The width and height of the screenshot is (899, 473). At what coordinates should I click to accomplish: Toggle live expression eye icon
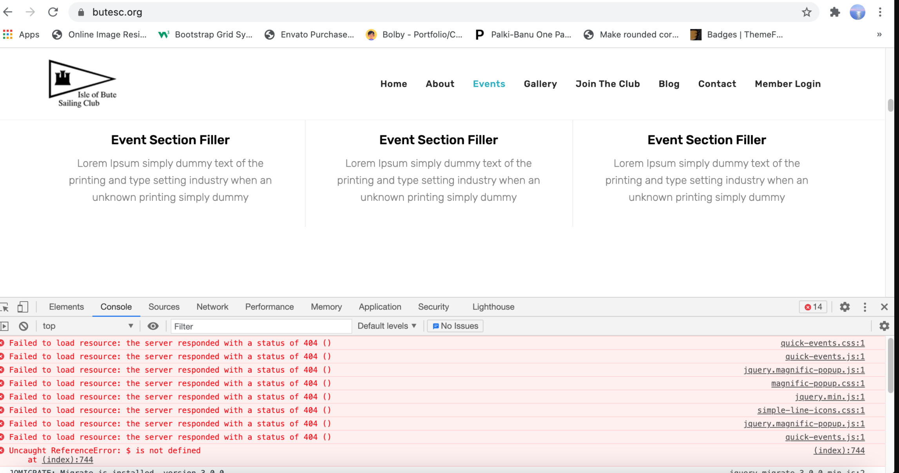153,326
